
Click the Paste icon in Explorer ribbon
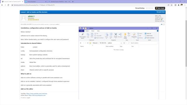(92, 35)
